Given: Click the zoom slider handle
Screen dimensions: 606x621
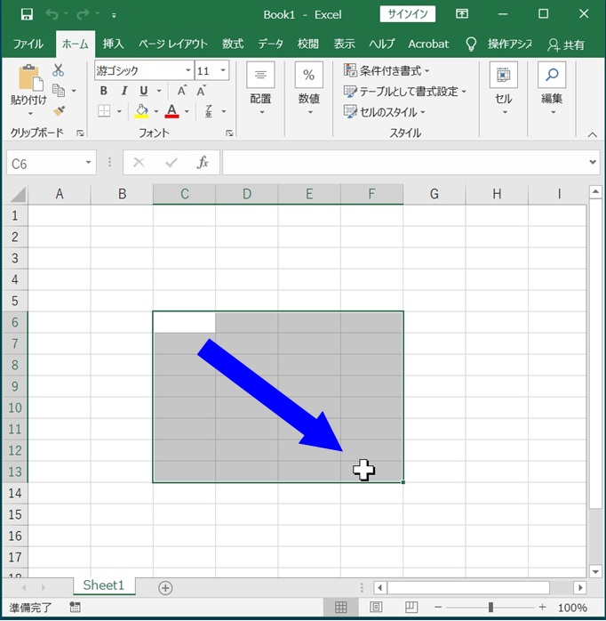Looking at the screenshot, I should 490,607.
